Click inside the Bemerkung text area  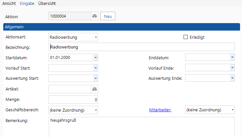coord(141,127)
